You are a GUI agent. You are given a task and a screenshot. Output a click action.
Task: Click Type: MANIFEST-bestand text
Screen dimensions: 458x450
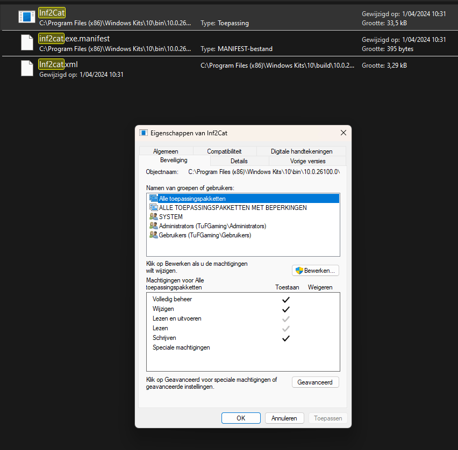pyautogui.click(x=237, y=49)
